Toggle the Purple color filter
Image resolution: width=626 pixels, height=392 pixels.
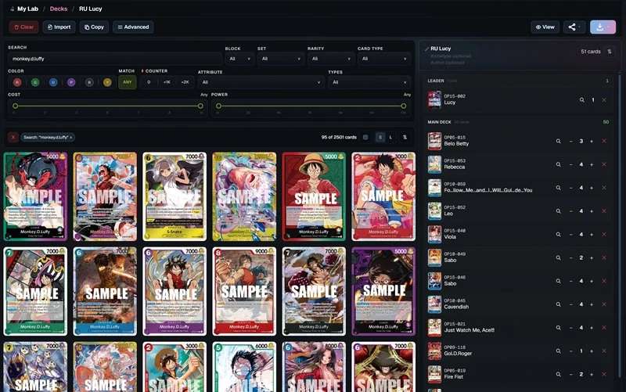click(71, 82)
